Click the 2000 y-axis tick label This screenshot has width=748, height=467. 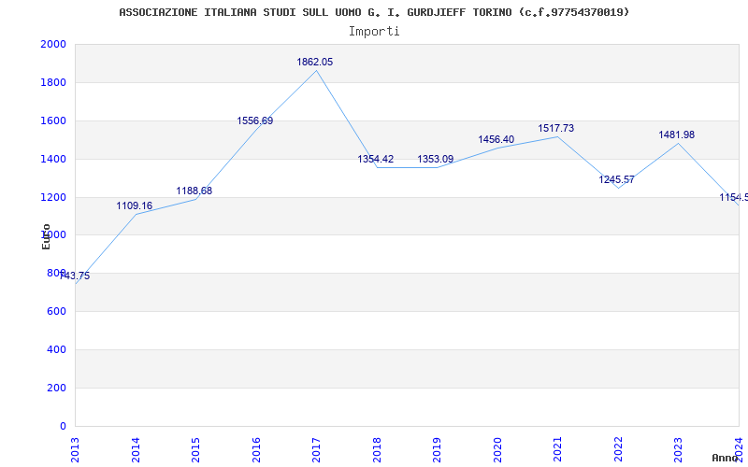53,44
